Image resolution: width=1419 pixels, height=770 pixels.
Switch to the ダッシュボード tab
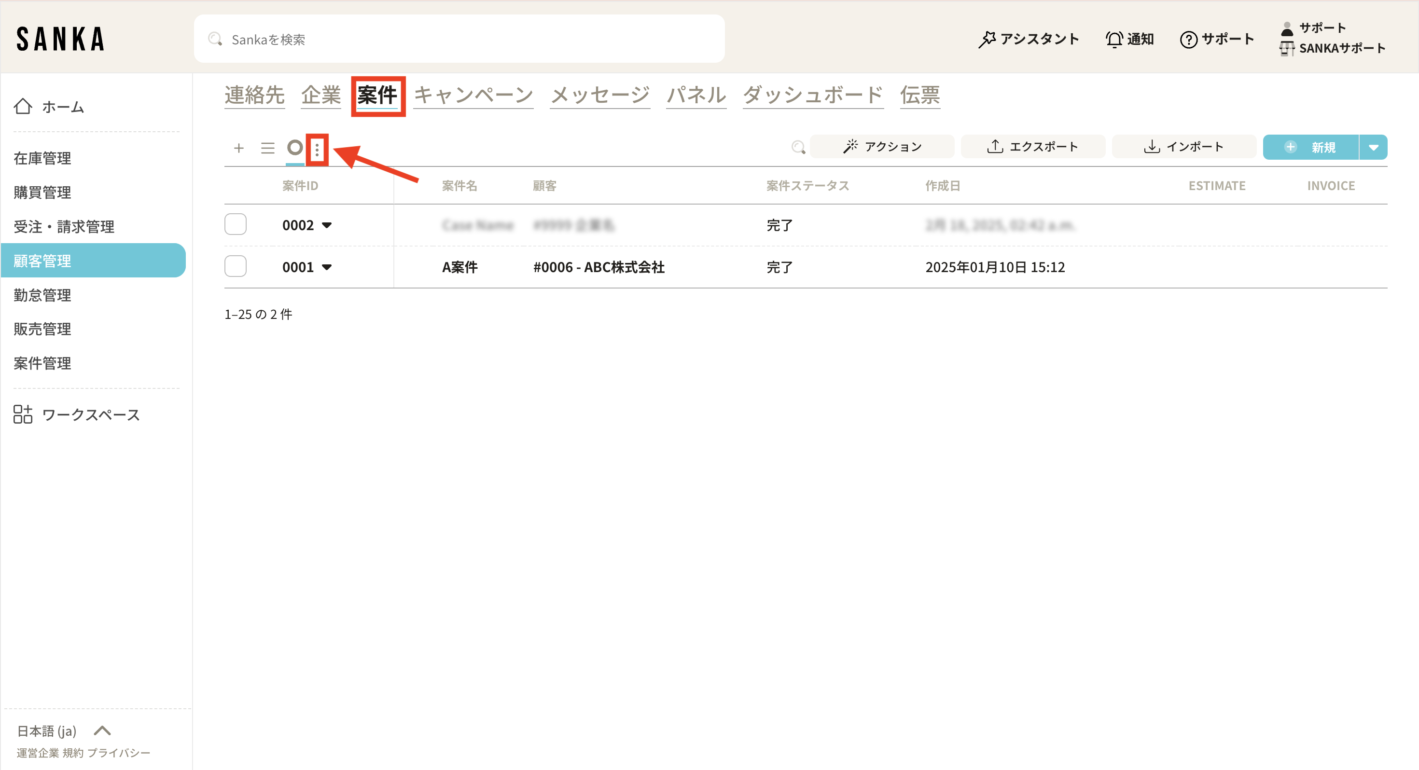coord(812,95)
